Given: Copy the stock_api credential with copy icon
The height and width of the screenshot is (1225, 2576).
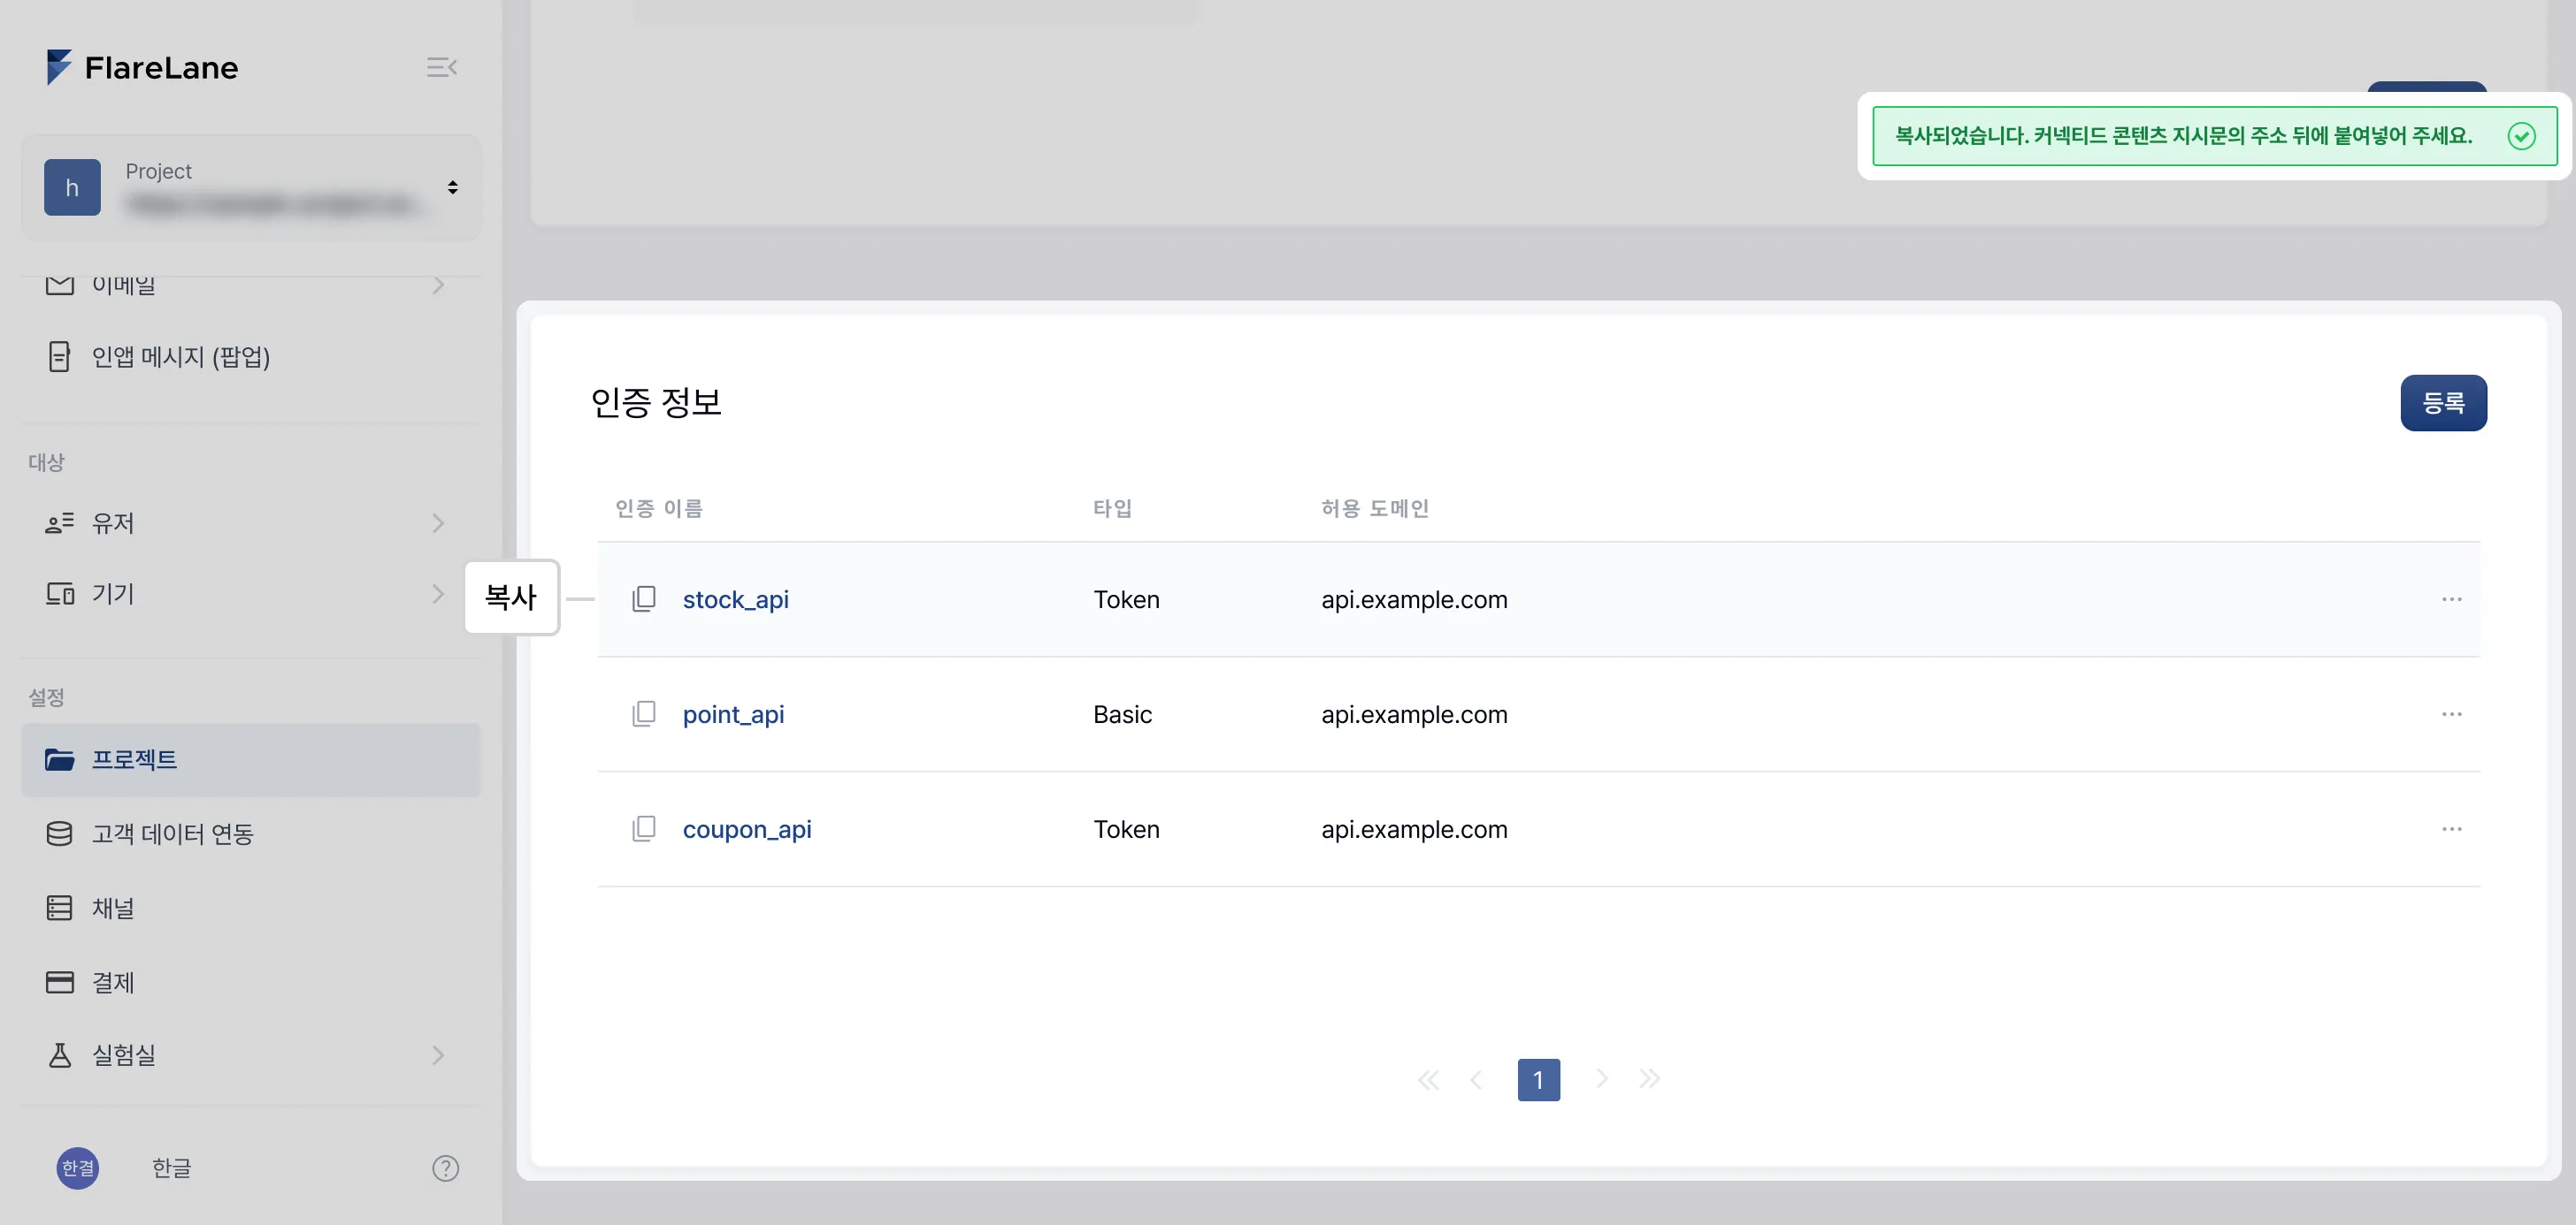Looking at the screenshot, I should [x=644, y=598].
